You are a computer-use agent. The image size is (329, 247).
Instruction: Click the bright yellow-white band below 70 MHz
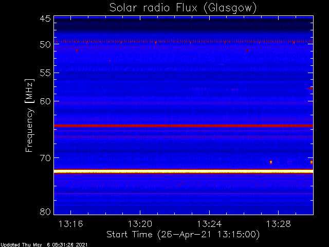pos(184,172)
